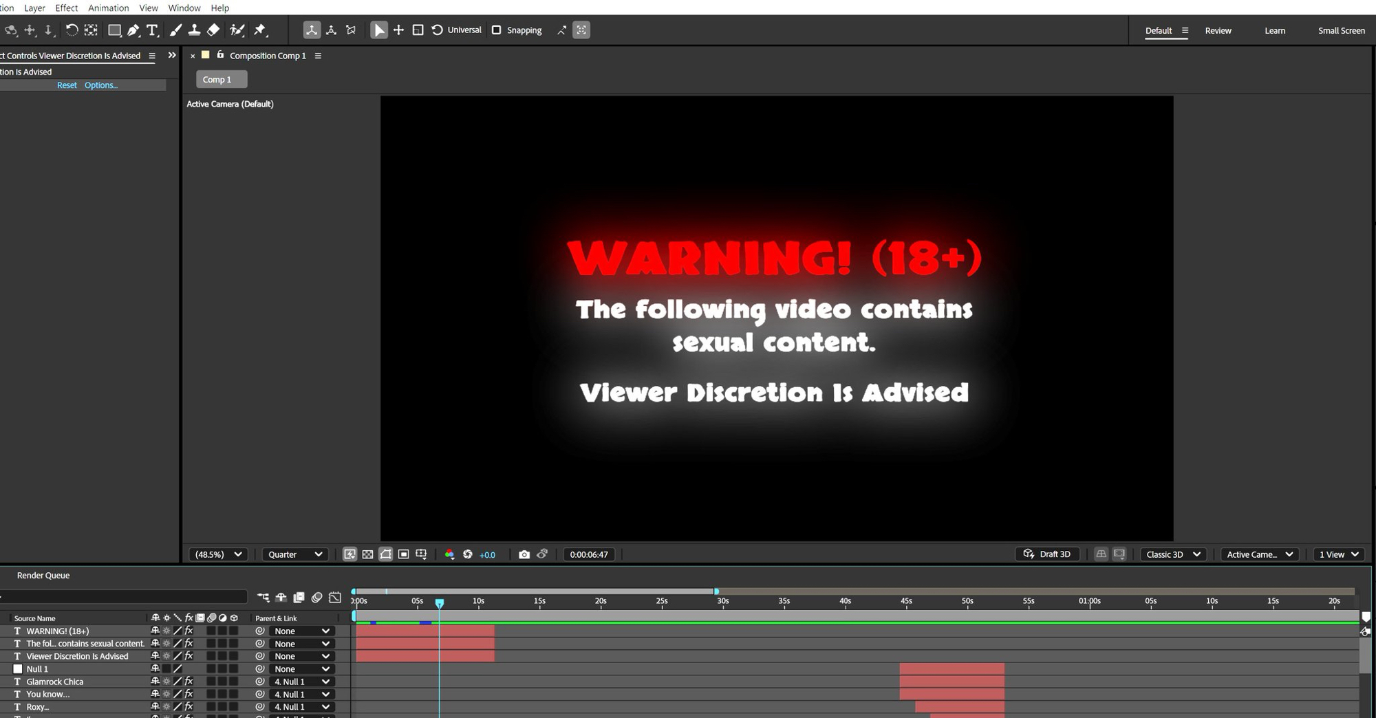Choose the Eraser tool

(x=213, y=30)
